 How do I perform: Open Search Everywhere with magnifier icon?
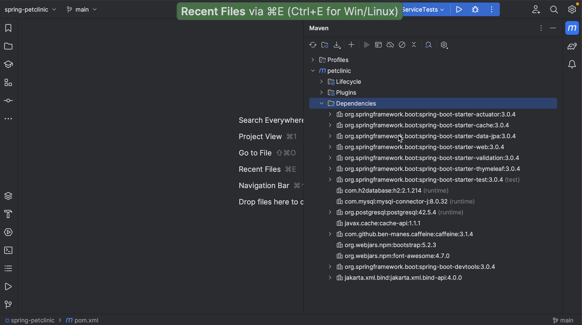coord(554,9)
